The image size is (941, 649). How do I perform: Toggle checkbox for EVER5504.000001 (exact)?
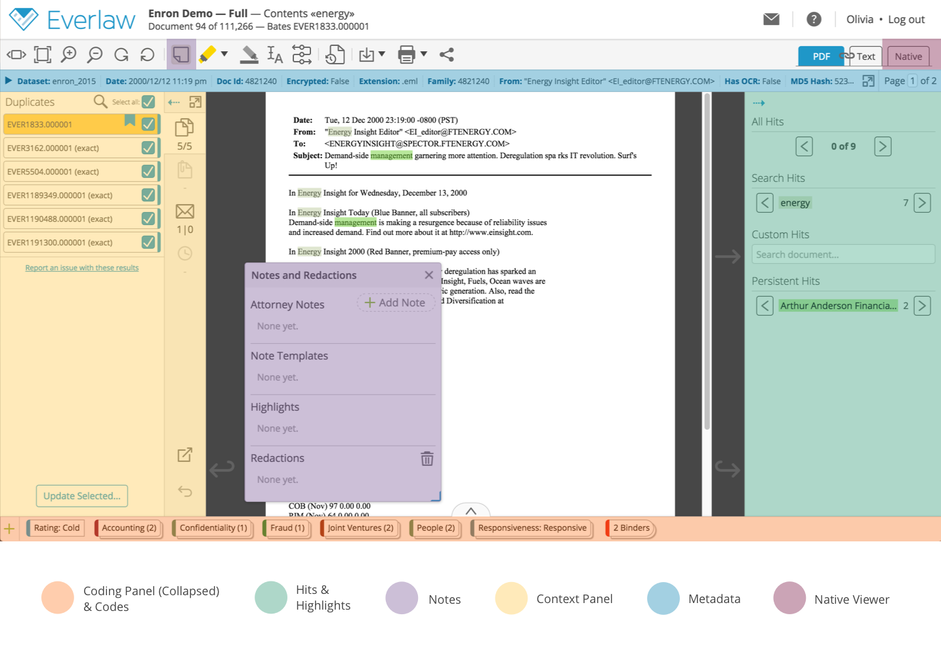click(148, 171)
